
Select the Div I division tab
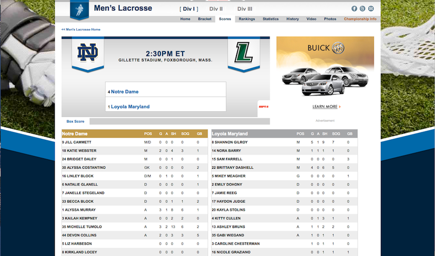click(x=189, y=9)
